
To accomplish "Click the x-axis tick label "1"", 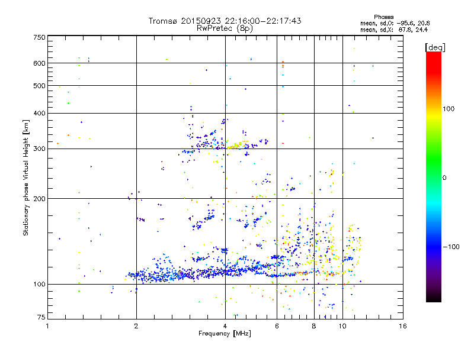I will point(47,326).
